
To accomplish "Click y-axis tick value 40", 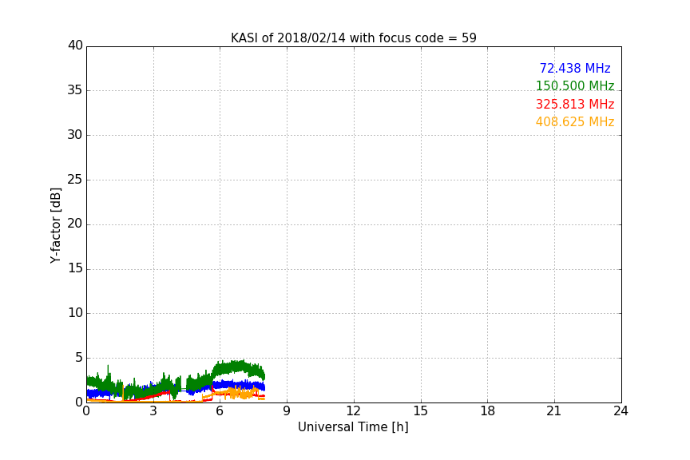I will point(75,46).
